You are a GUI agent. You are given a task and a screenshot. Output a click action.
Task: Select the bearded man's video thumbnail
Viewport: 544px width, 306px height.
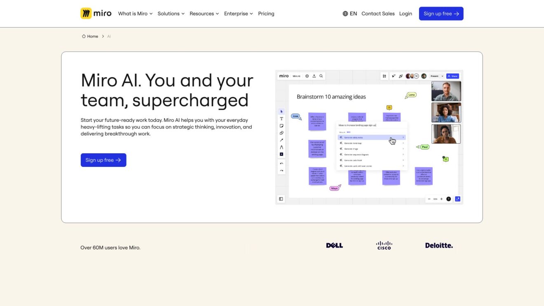446,91
